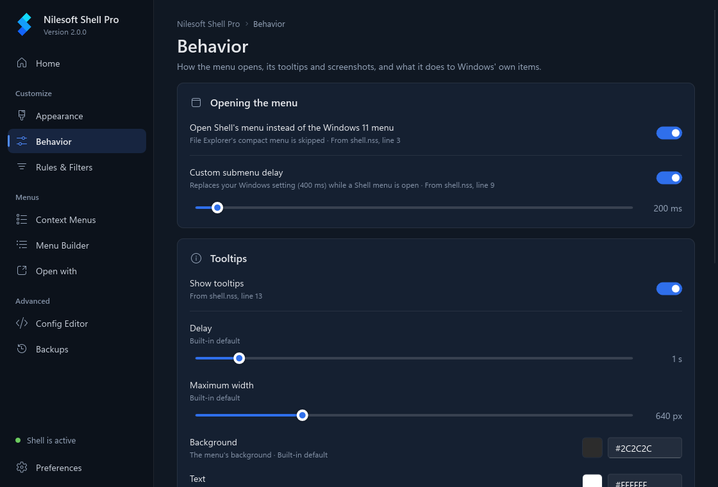
Task: Click the 1 s delay value
Action: (677, 359)
